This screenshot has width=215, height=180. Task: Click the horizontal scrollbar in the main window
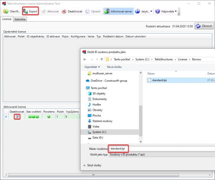tap(94, 175)
